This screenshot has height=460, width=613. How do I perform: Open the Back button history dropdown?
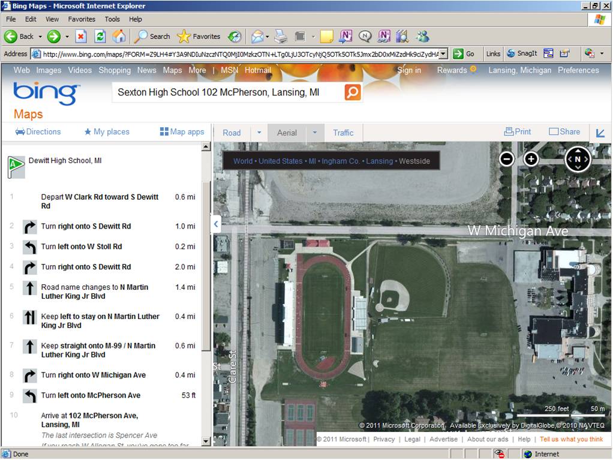(x=40, y=37)
